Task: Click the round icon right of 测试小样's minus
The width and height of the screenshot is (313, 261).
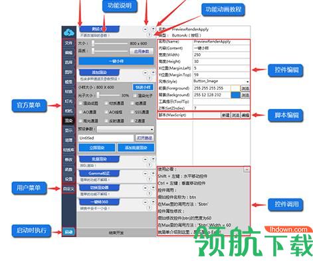Action: pyautogui.click(x=154, y=29)
